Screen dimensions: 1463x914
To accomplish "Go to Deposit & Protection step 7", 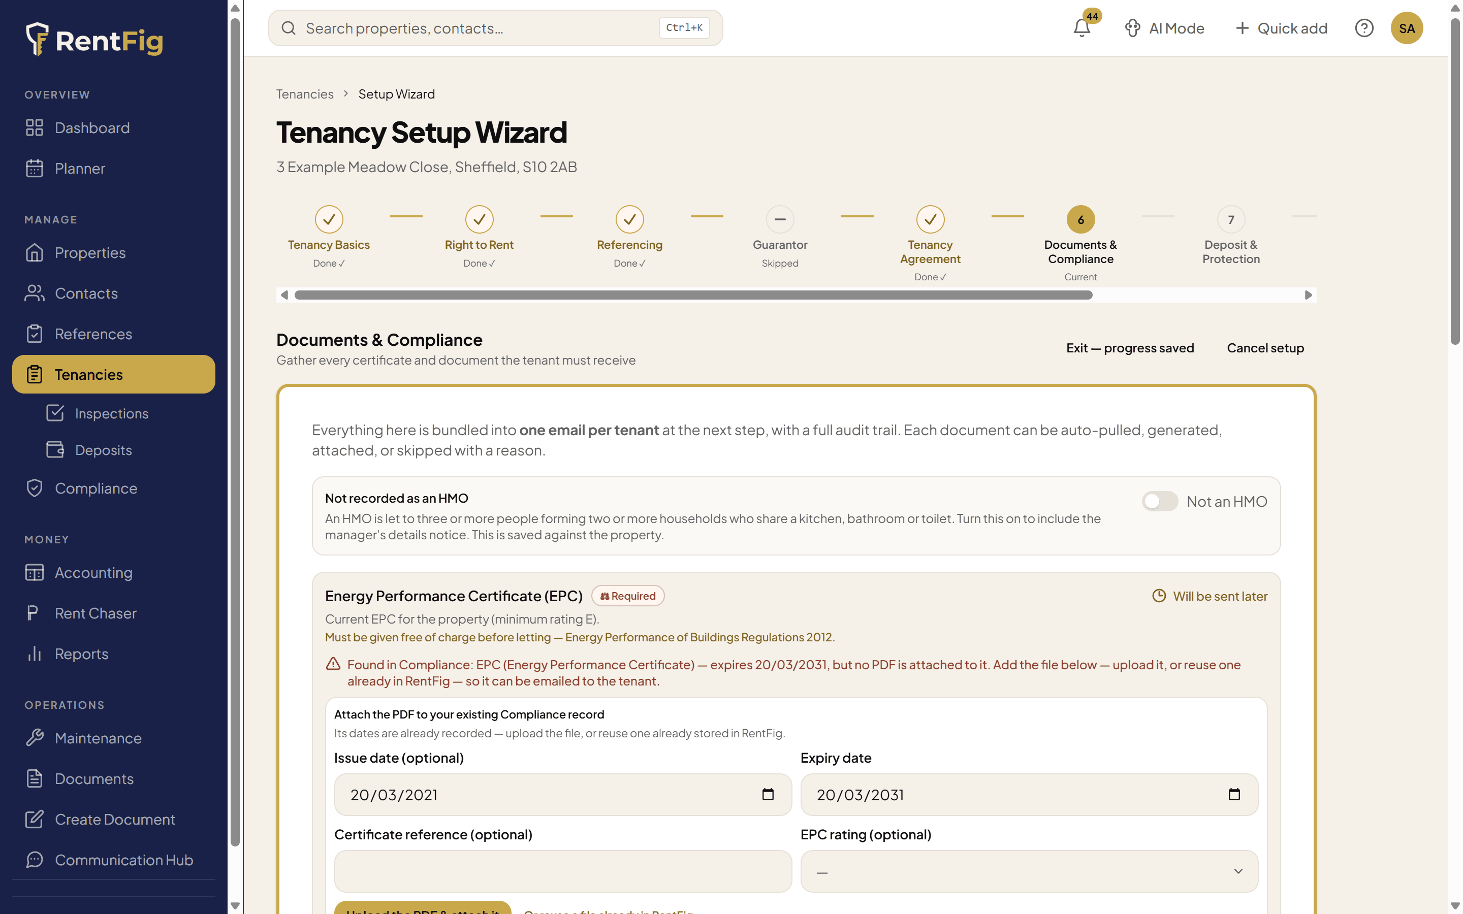I will (x=1231, y=236).
